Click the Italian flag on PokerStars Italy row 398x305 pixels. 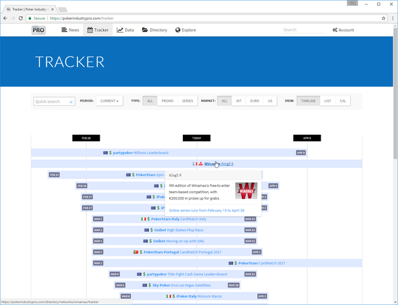click(144, 219)
